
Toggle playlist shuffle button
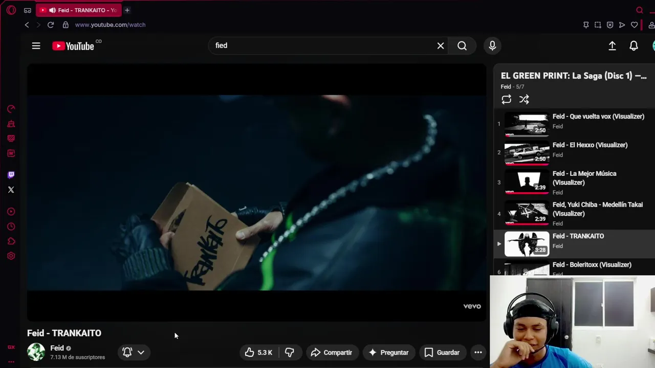pyautogui.click(x=524, y=100)
